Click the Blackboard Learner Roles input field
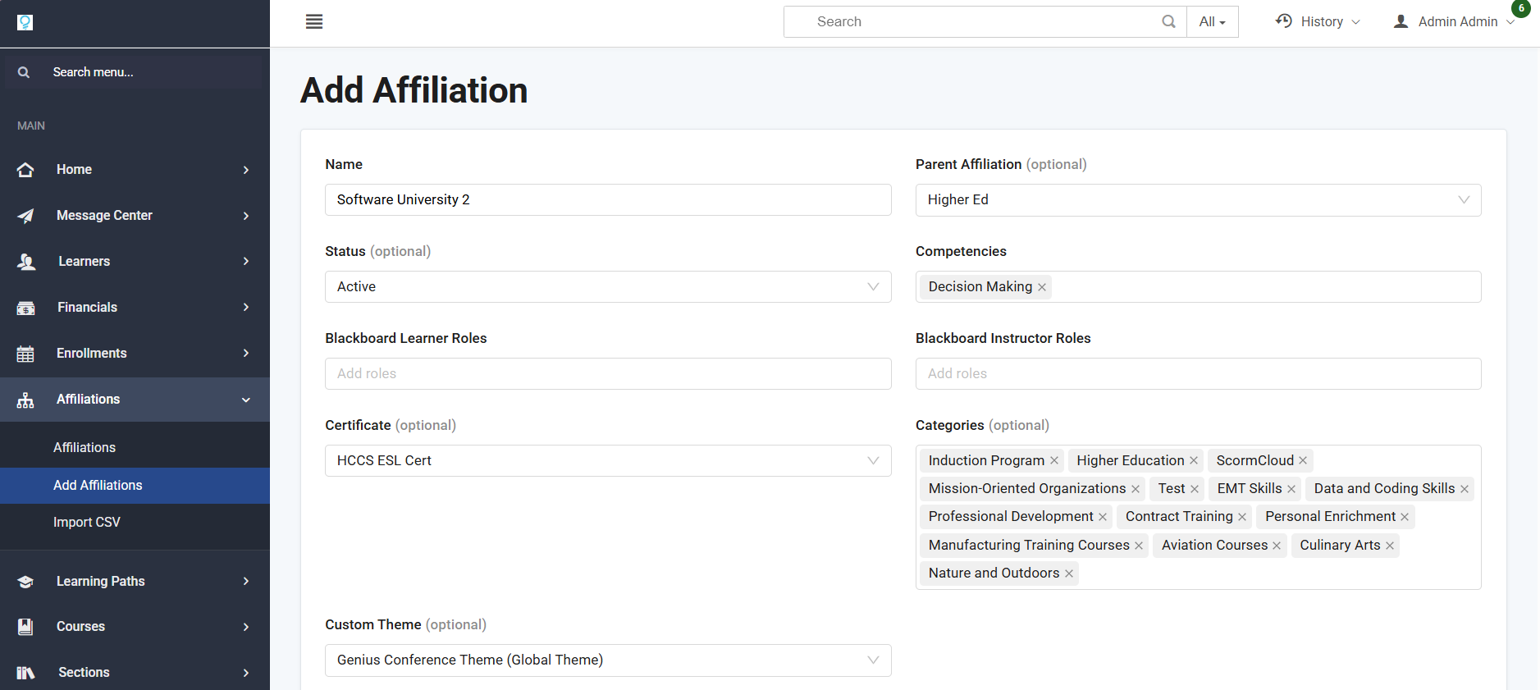 607,374
